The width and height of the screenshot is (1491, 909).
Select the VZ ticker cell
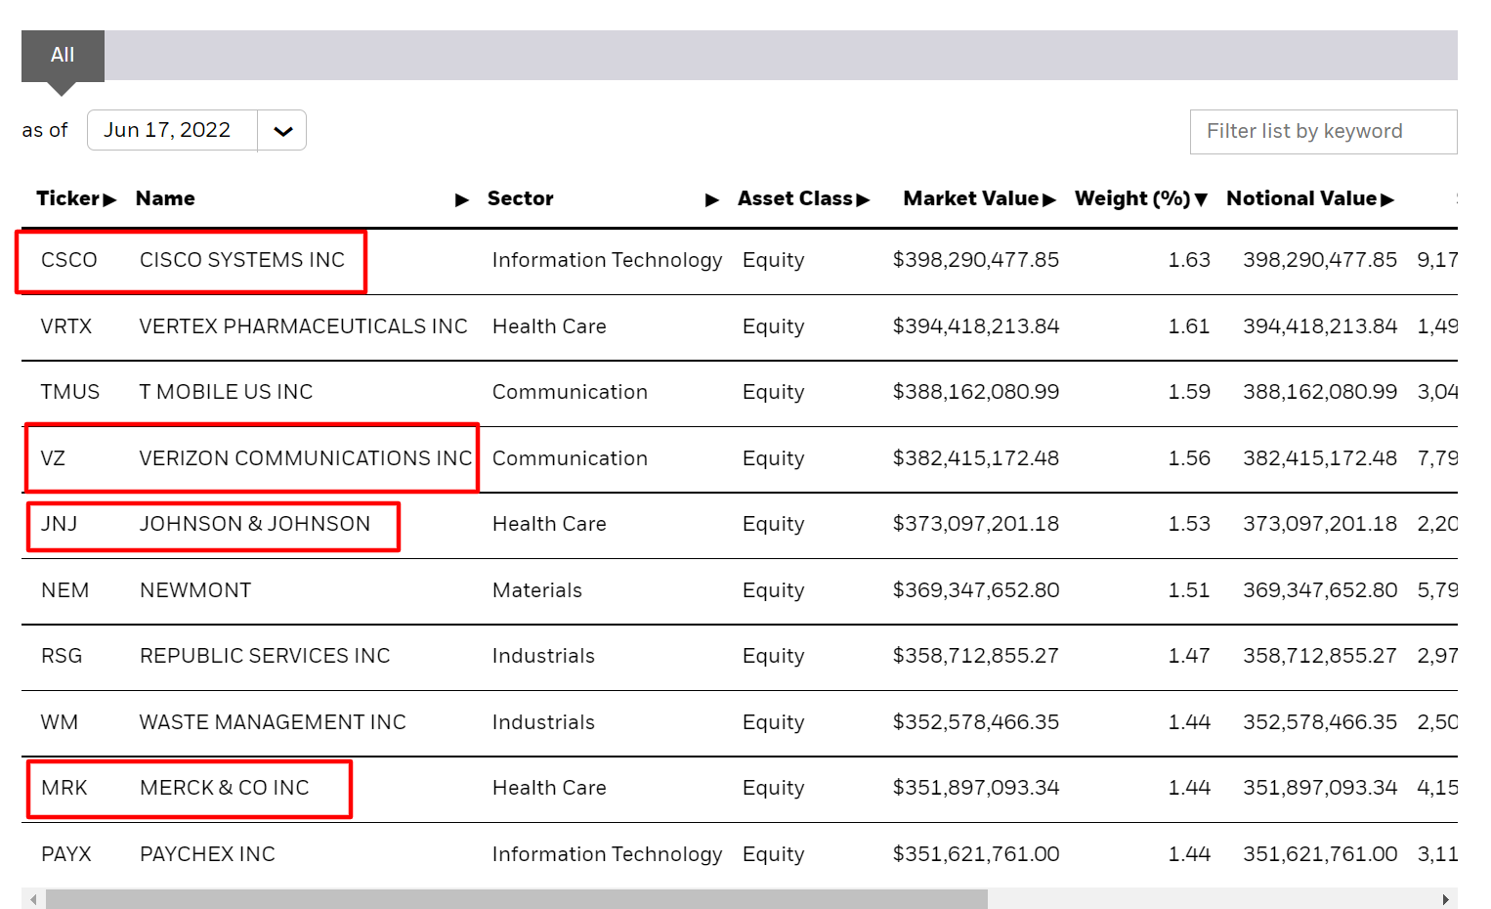click(53, 458)
